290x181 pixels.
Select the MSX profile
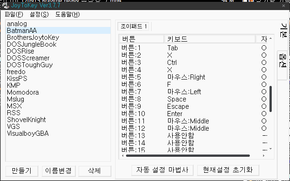[58, 106]
